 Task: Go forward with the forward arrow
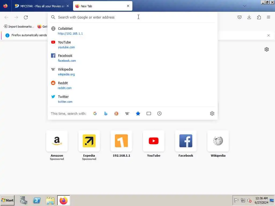coord(16,17)
